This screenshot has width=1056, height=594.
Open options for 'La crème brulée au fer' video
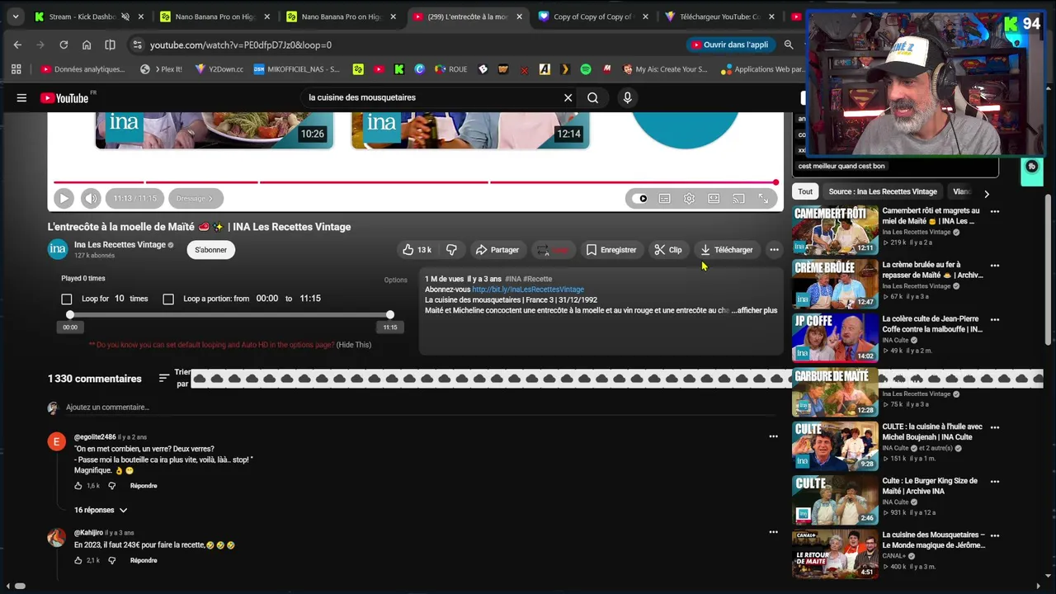(x=995, y=266)
